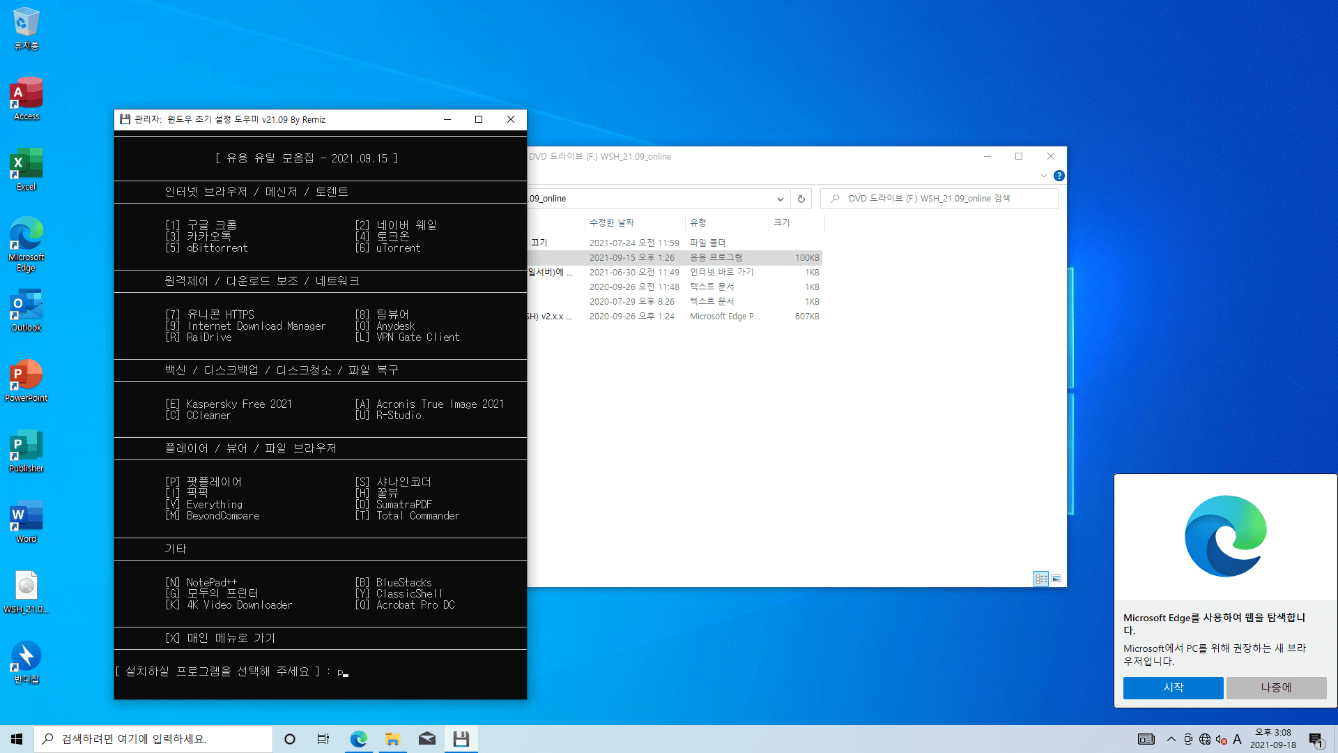The height and width of the screenshot is (753, 1338).
Task: Expand the Explorer address bar dropdown
Action: (x=780, y=199)
